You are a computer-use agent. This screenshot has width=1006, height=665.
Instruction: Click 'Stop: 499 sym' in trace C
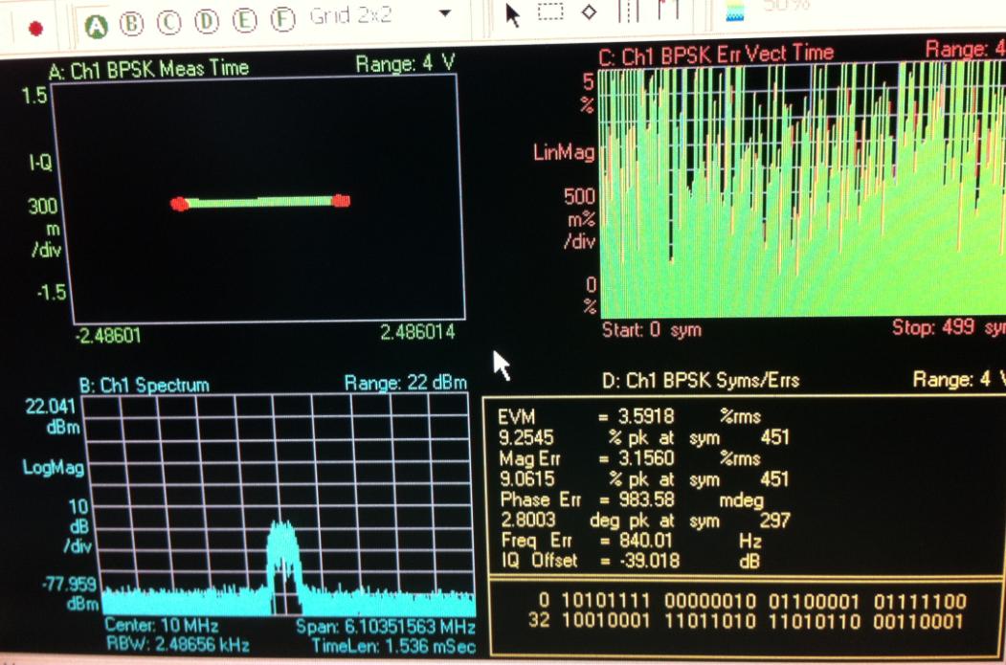(949, 327)
